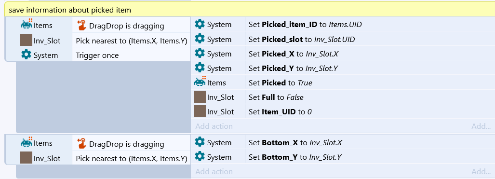Select System gear icon for Set Bottom_X action
Image resolution: width=495 pixels, height=179 pixels.
pos(200,142)
